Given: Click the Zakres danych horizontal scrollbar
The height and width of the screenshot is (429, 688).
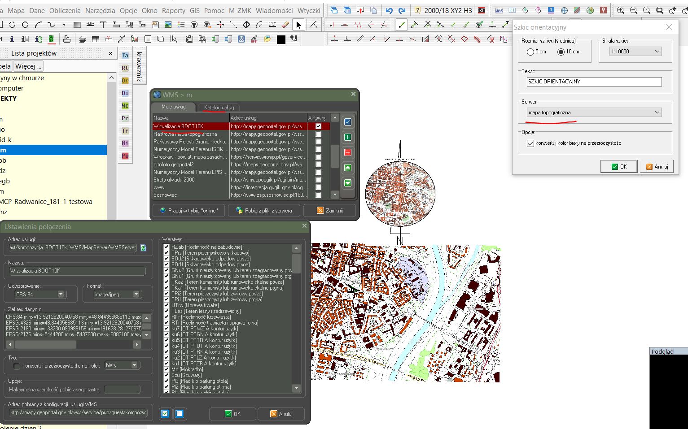Looking at the screenshot, I should [x=73, y=344].
